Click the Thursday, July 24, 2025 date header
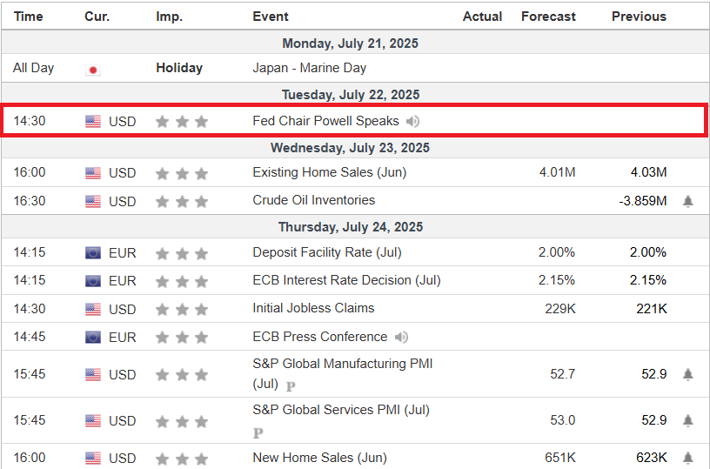This screenshot has height=469, width=710. [351, 227]
